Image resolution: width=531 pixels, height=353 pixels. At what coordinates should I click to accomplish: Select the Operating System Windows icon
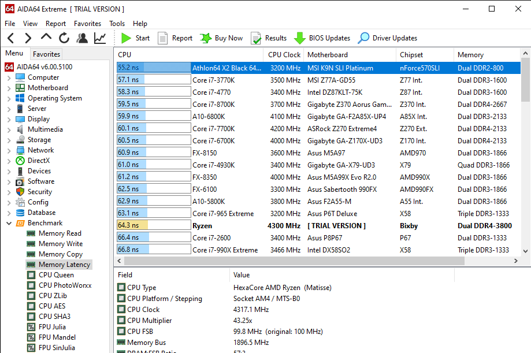pyautogui.click(x=20, y=98)
